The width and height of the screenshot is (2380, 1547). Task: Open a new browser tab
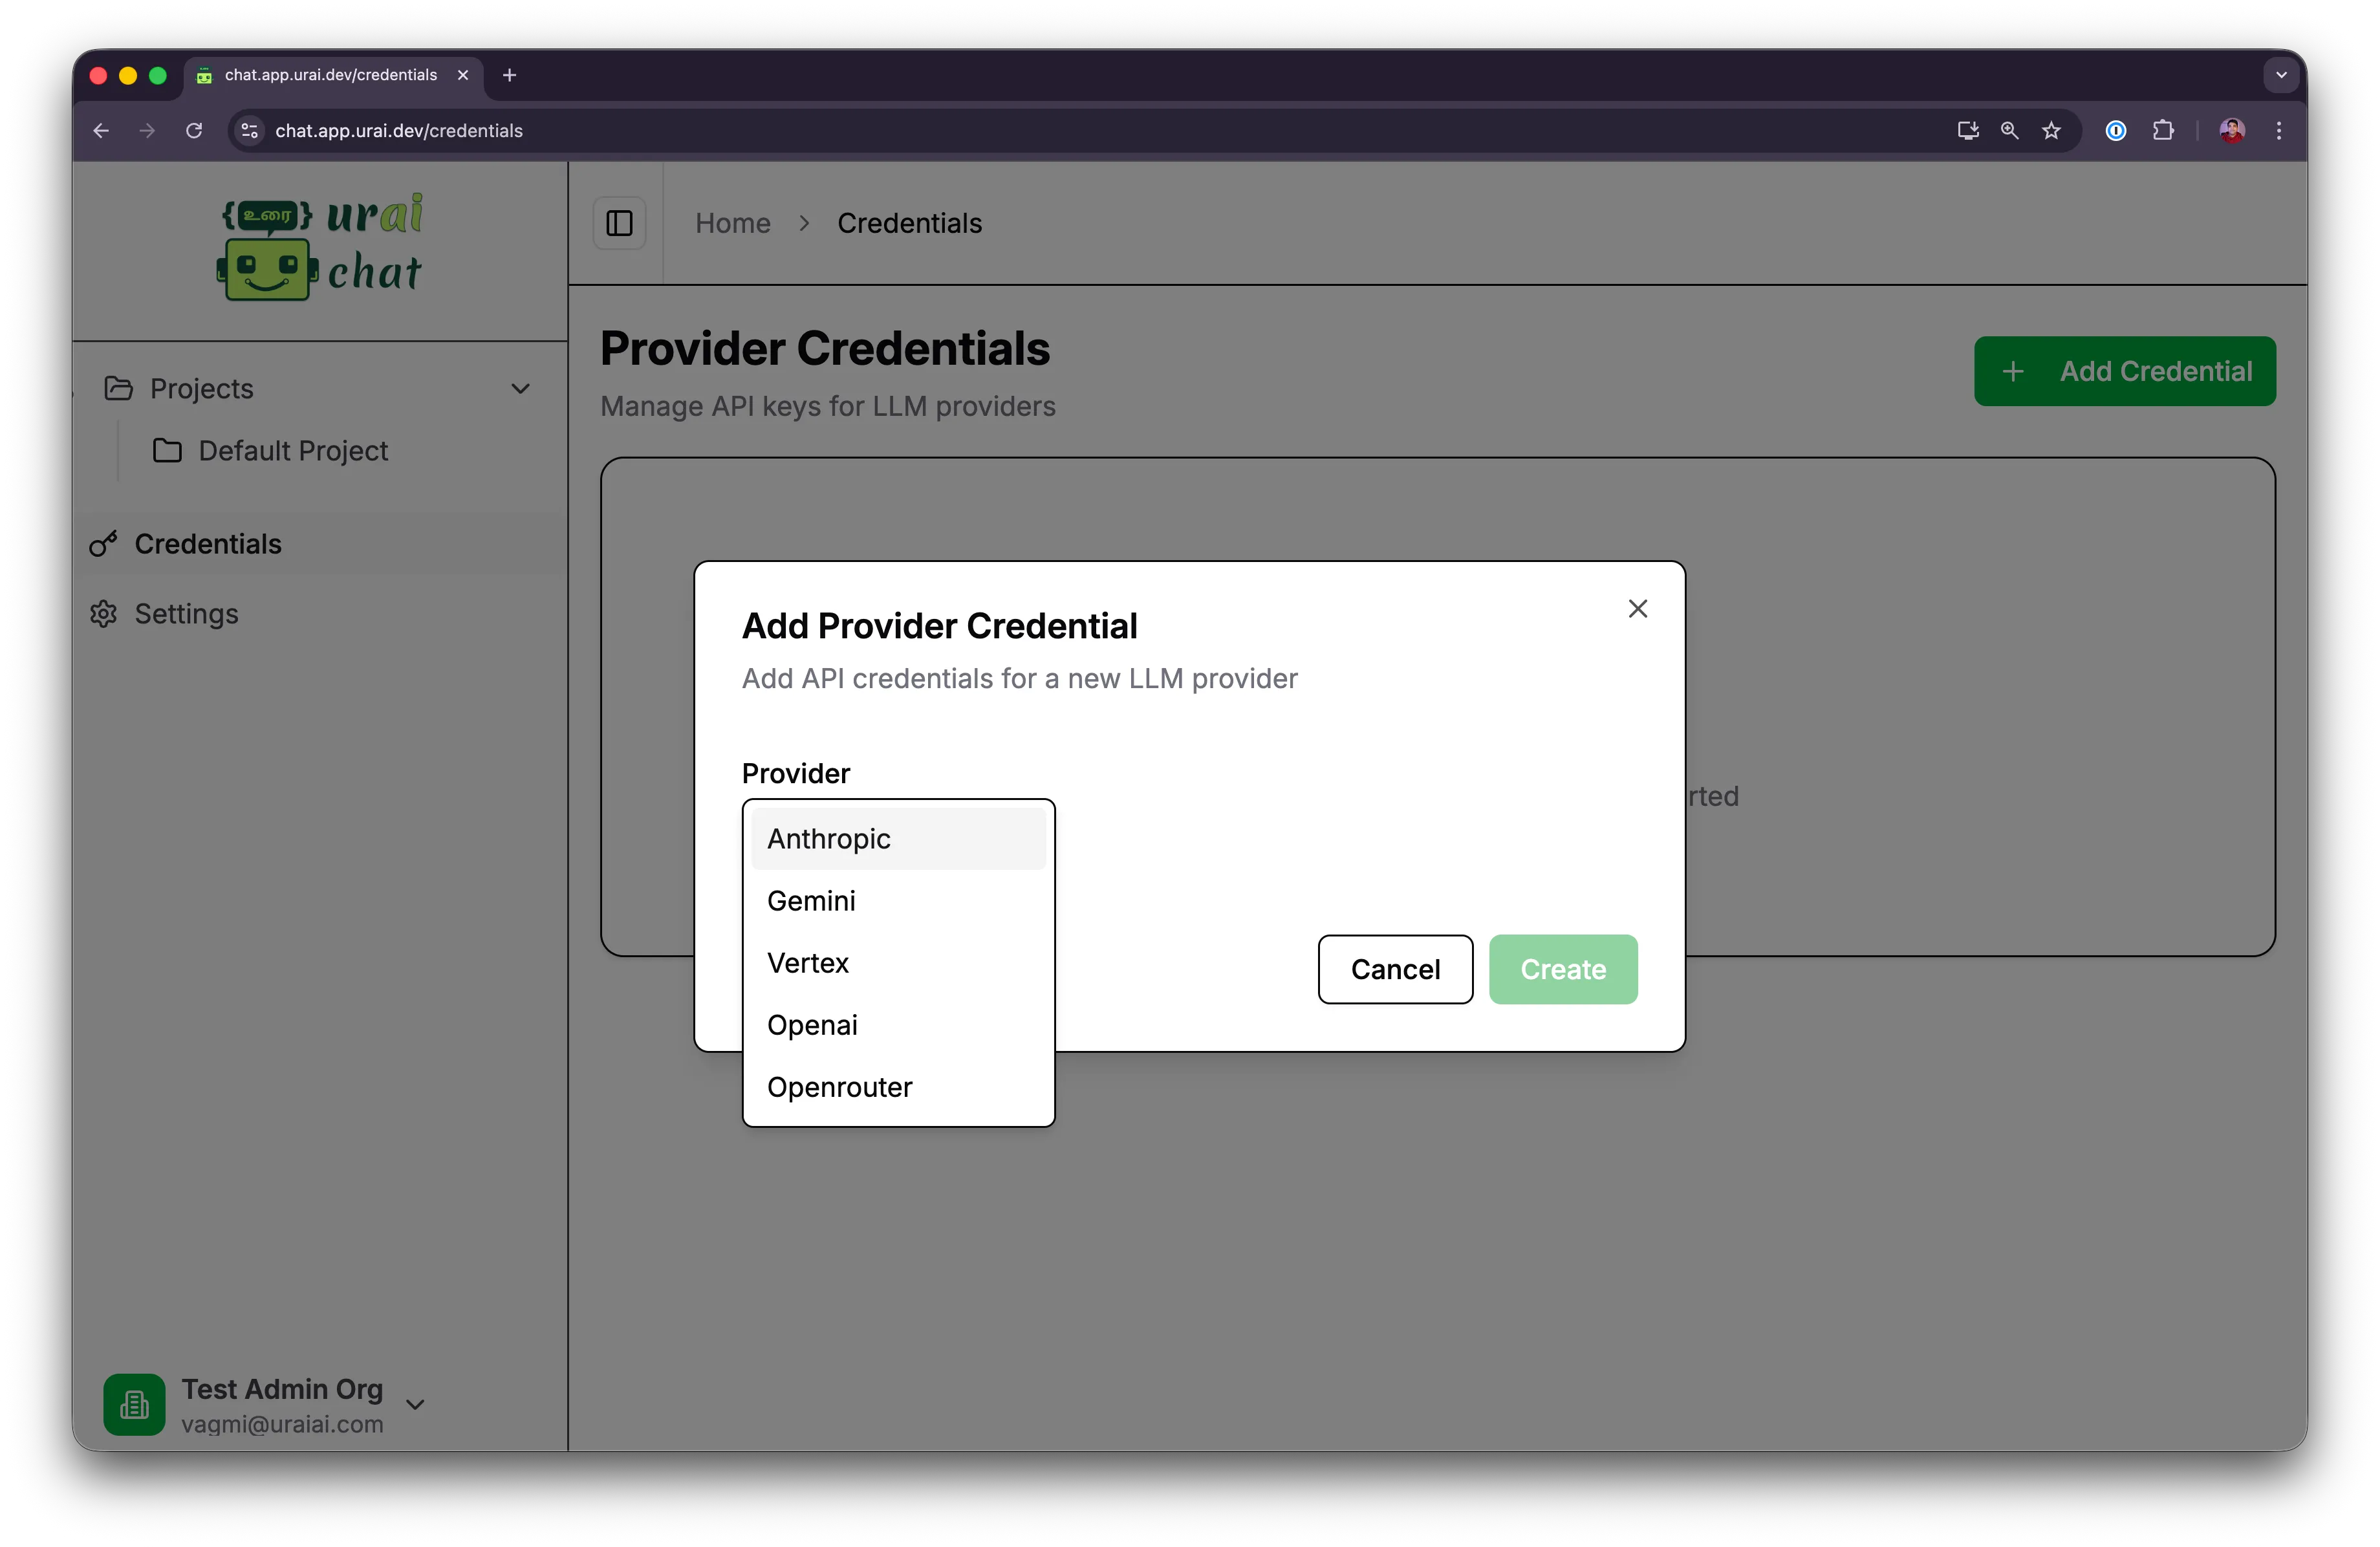point(509,75)
